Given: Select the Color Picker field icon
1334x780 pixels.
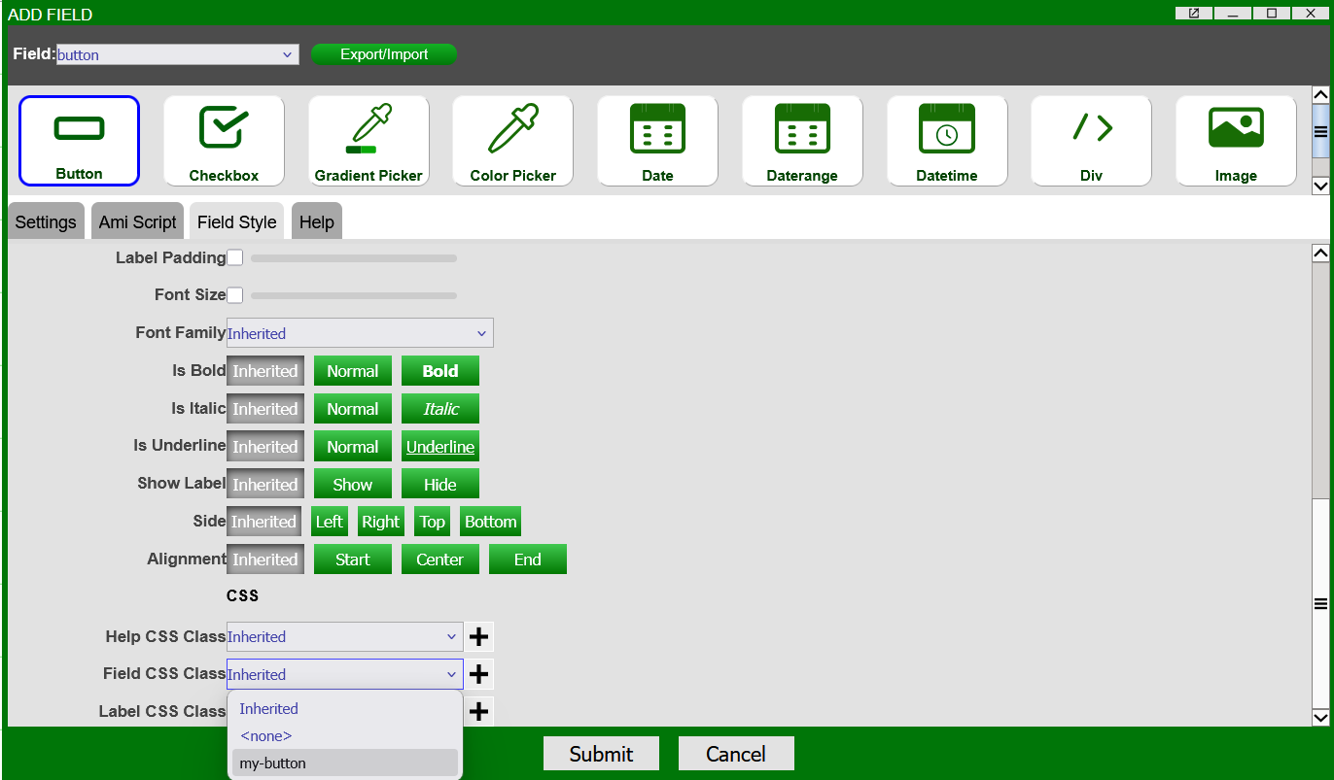Looking at the screenshot, I should 512,140.
